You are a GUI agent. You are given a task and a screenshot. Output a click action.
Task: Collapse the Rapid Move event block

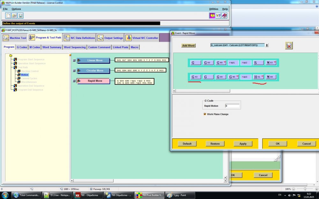click(x=74, y=81)
